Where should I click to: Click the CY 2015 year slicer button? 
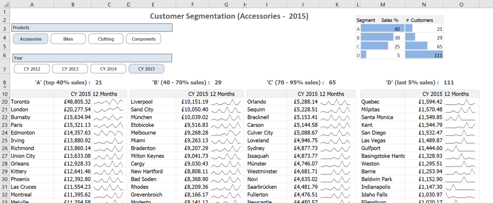146,69
